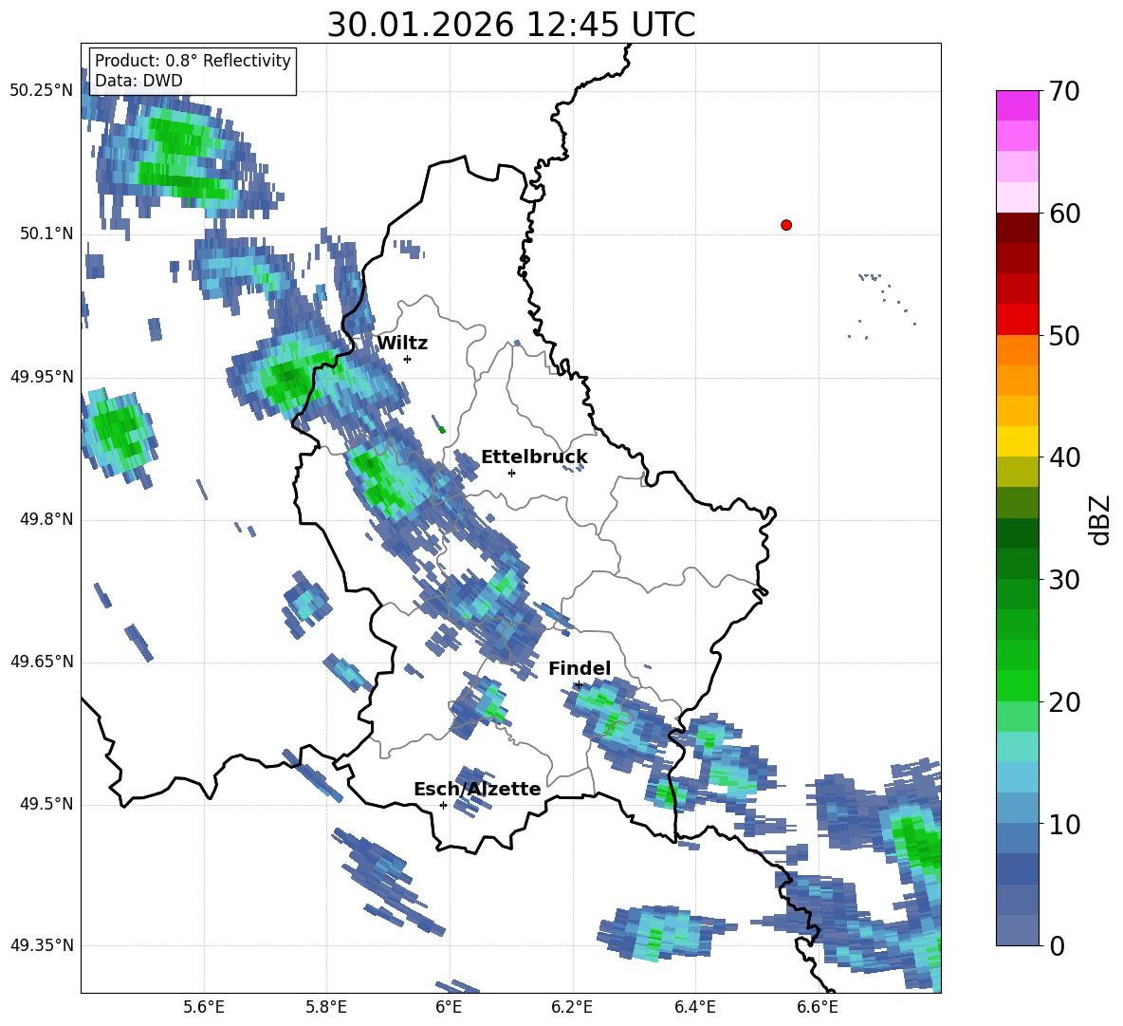The height and width of the screenshot is (1026, 1123).
Task: Click the 10 value on colorbar
Action: pyautogui.click(x=1063, y=825)
